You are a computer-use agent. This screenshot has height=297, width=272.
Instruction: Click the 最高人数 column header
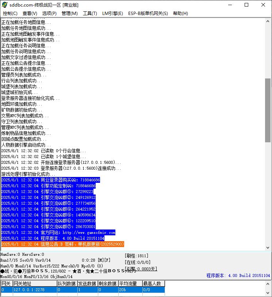tap(154, 283)
